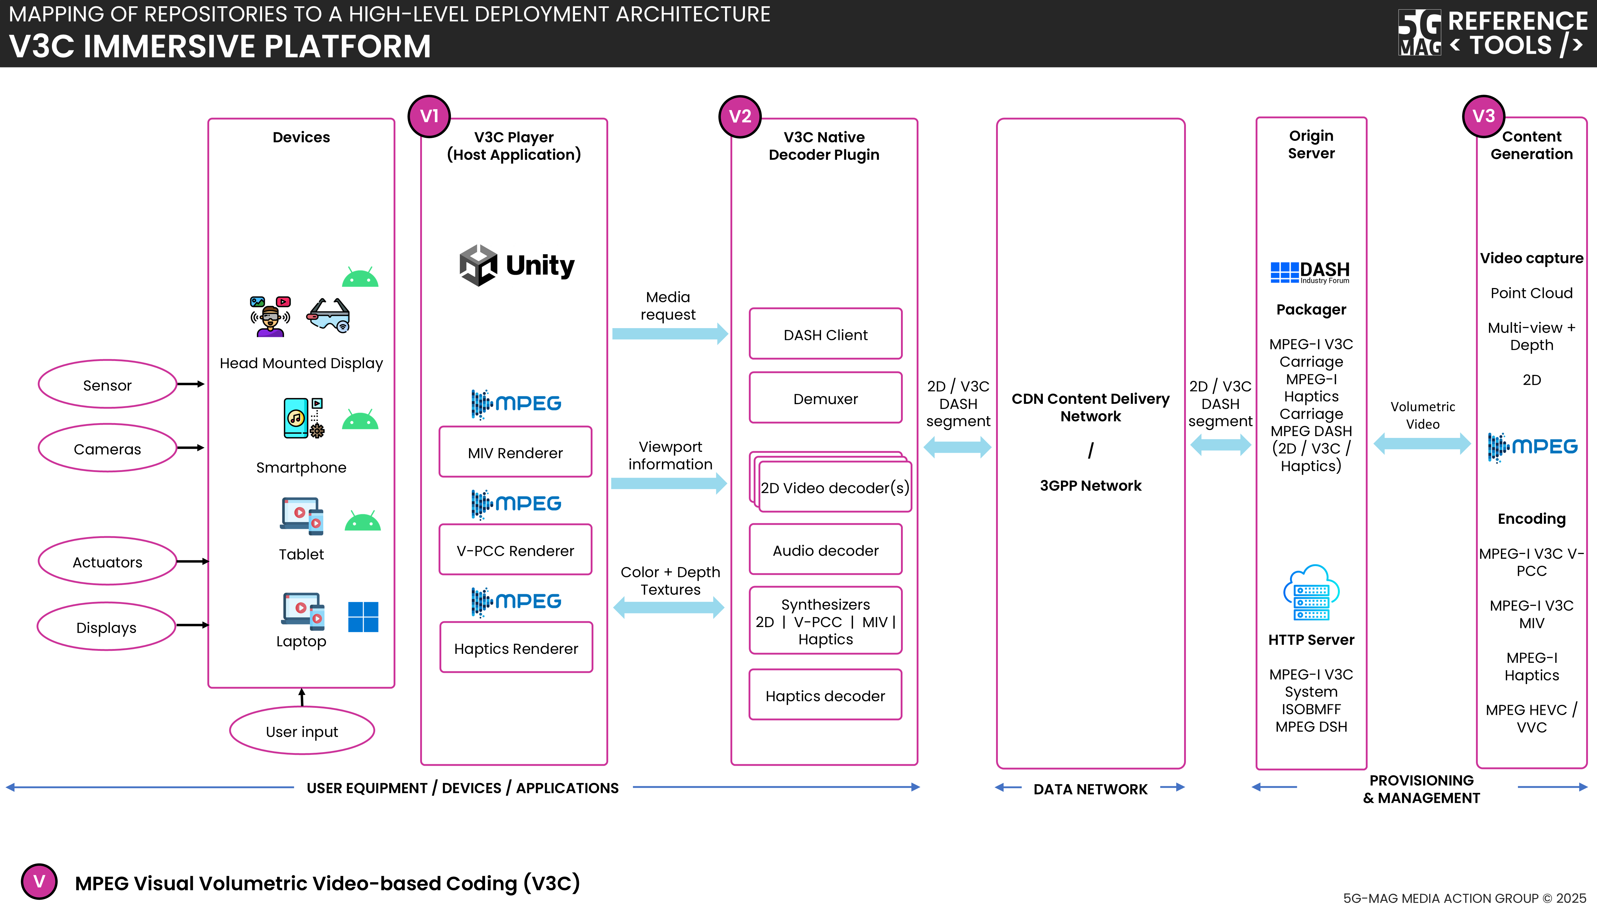Click the Tablet device icon

(x=302, y=516)
